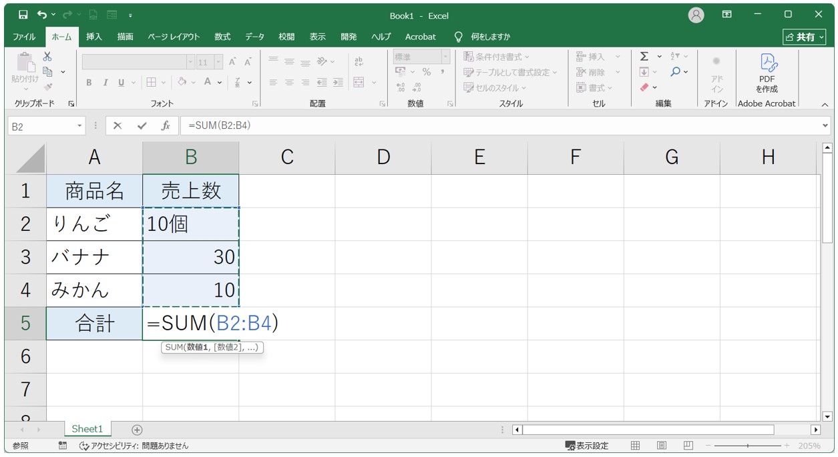Click the AutoSum sigma icon
This screenshot has width=838, height=457.
pos(644,57)
